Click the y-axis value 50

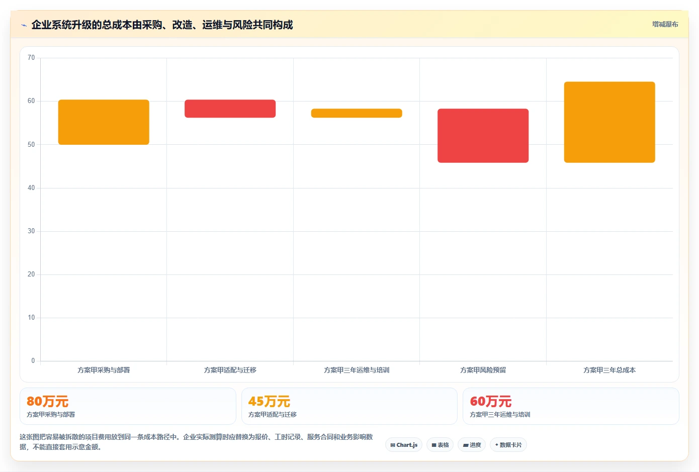pyautogui.click(x=31, y=145)
